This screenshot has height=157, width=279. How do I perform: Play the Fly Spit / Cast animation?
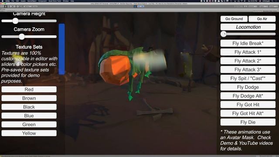(248, 78)
